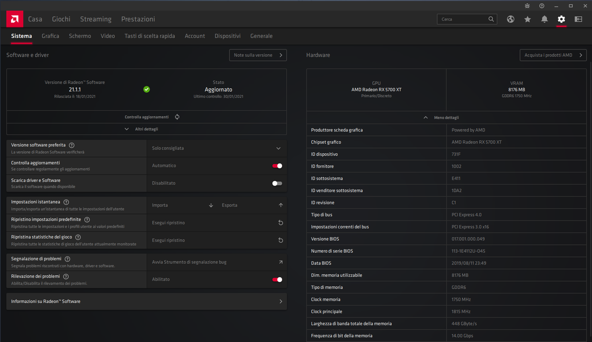Select the Dispositivi sub-tab
Screen dimensions: 592x342
(x=228, y=36)
